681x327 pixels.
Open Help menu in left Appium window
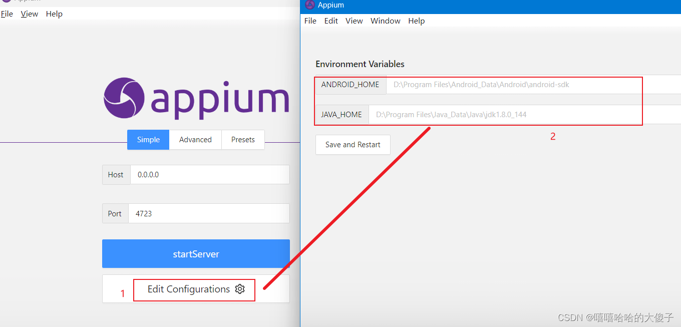pos(54,14)
